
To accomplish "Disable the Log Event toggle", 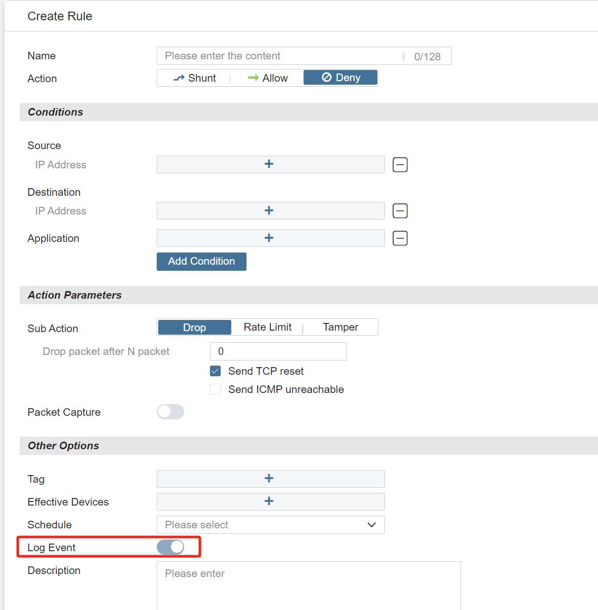I will 170,547.
